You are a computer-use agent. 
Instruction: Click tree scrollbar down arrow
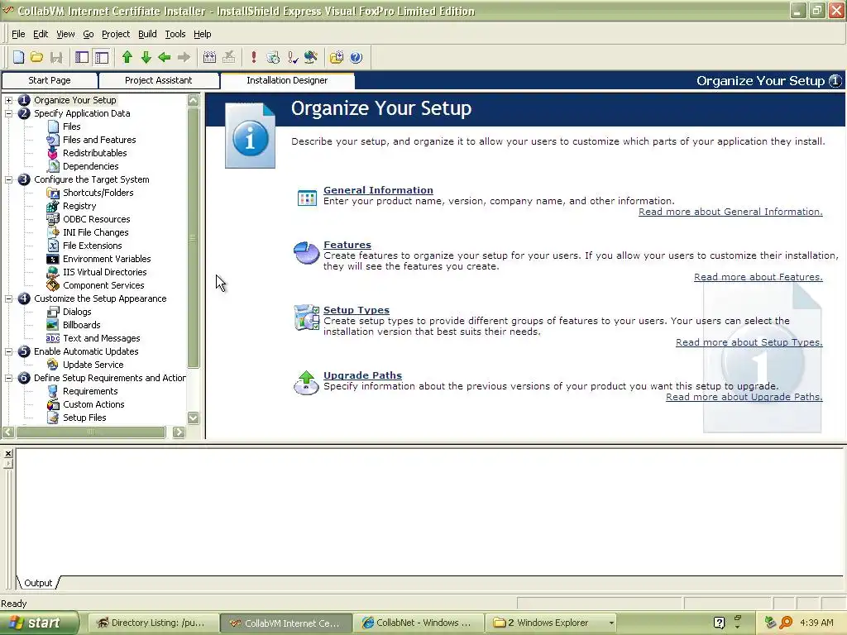tap(194, 418)
